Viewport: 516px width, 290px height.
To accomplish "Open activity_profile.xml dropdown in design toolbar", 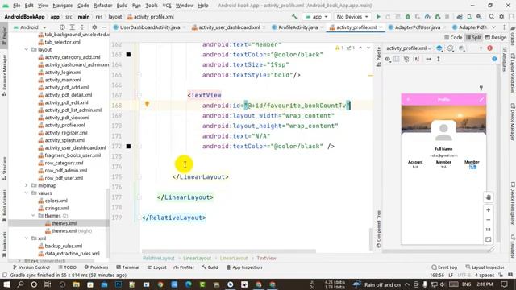I will tap(409, 48).
